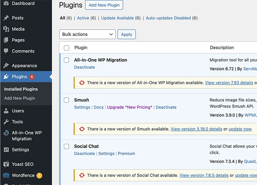Viewport: 257px width, 185px height.
Task: Check the select-all plugins checkbox
Action: click(66, 48)
